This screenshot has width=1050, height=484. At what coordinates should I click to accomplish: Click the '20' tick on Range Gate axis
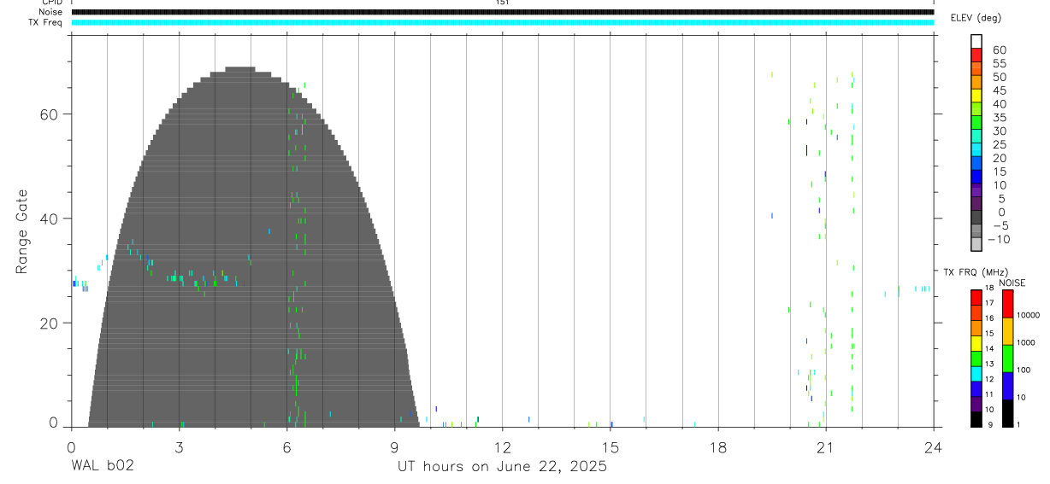(48, 323)
